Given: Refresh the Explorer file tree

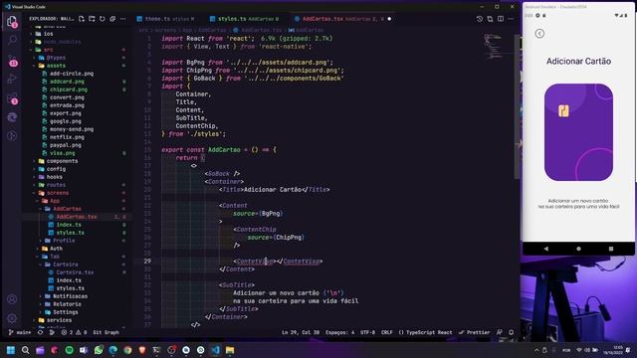Looking at the screenshot, I should point(102,19).
